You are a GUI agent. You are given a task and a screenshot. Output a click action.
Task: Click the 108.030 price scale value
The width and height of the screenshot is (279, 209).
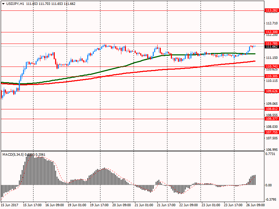pos(272,127)
